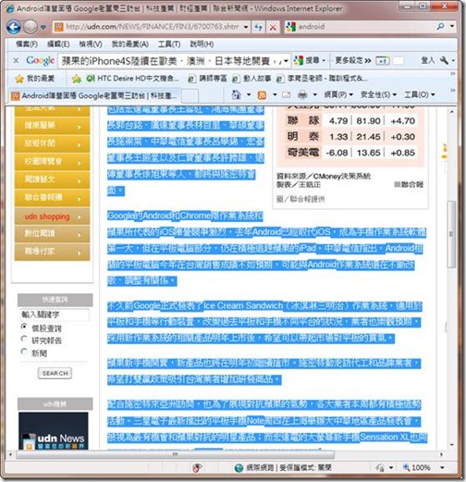Open the 安全性(S) dropdown menu

coord(378,94)
